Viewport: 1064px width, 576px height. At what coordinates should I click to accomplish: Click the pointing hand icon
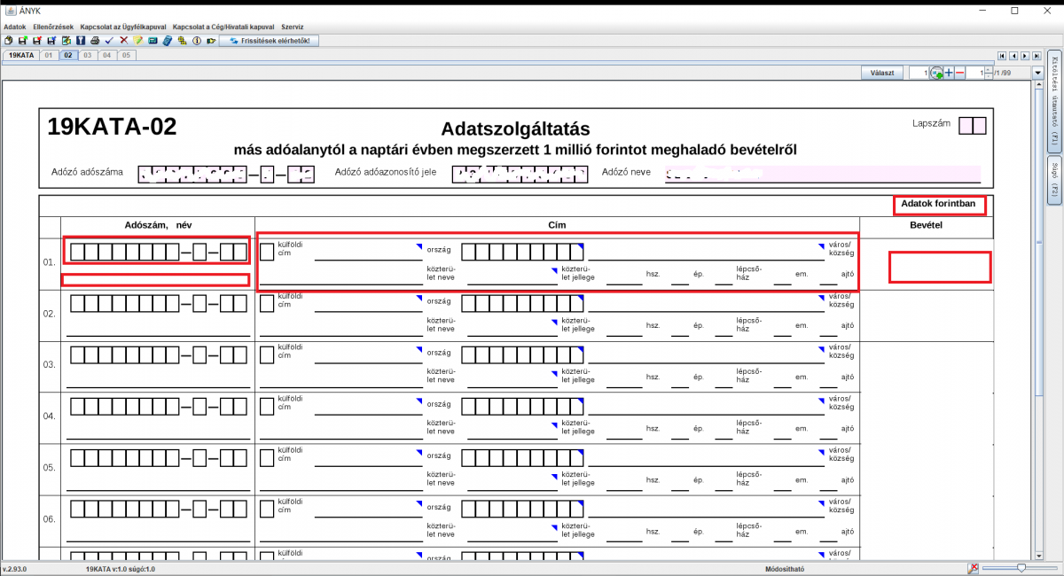point(211,41)
